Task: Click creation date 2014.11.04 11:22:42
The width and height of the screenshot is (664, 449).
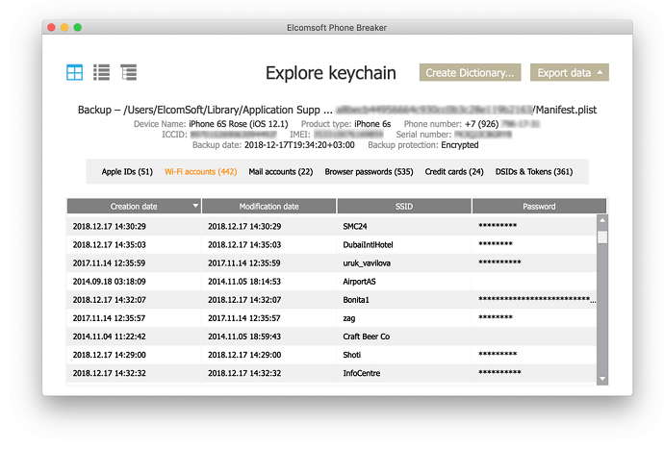Action: click(x=110, y=337)
